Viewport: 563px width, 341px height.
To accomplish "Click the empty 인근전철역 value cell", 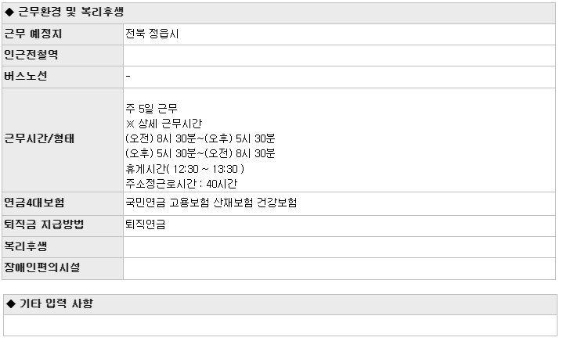I will point(339,56).
